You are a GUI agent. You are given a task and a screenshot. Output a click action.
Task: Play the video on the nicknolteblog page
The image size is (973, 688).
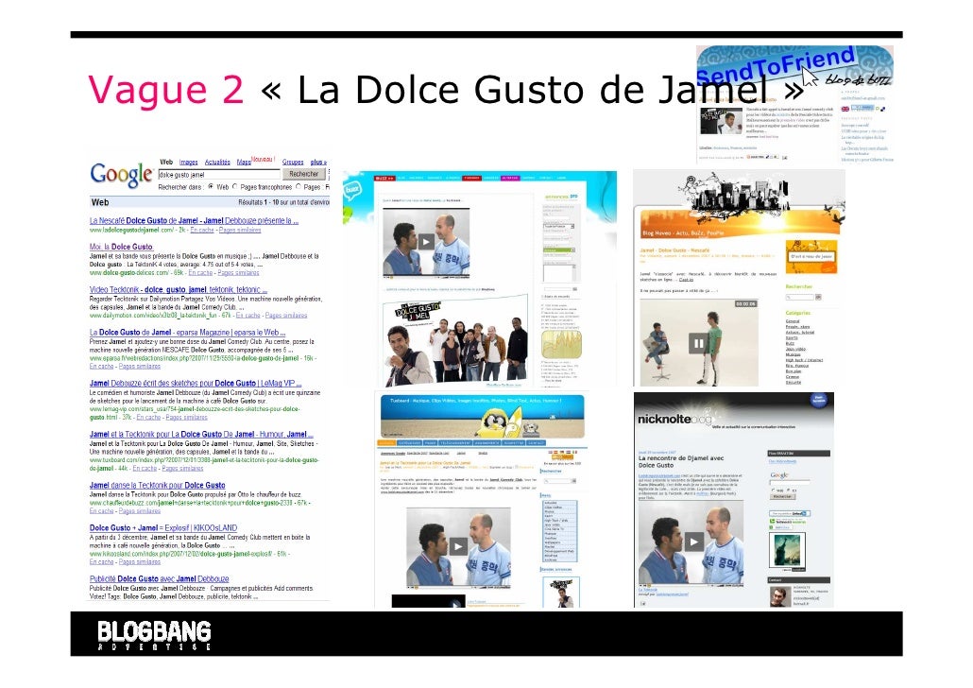coord(693,542)
